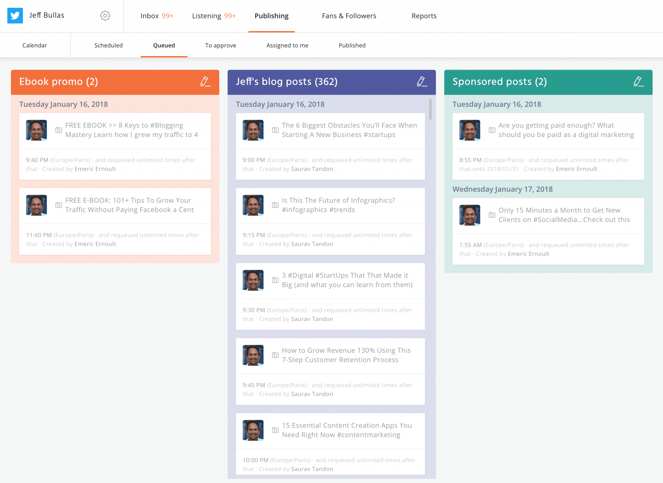Switch to the Scheduled sub-tab
This screenshot has width=663, height=483.
(108, 45)
